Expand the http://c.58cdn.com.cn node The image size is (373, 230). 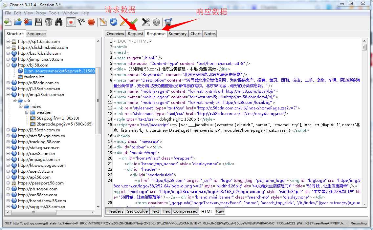pyautogui.click(x=8, y=83)
